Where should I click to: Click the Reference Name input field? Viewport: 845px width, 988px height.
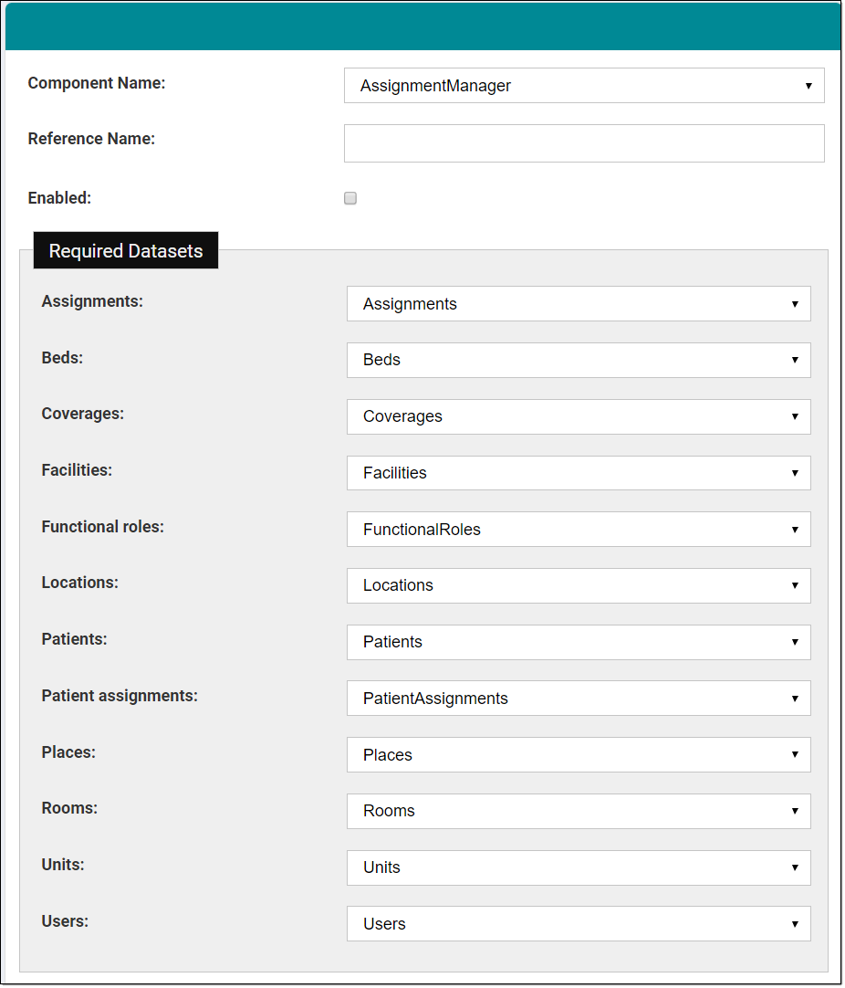(x=584, y=142)
